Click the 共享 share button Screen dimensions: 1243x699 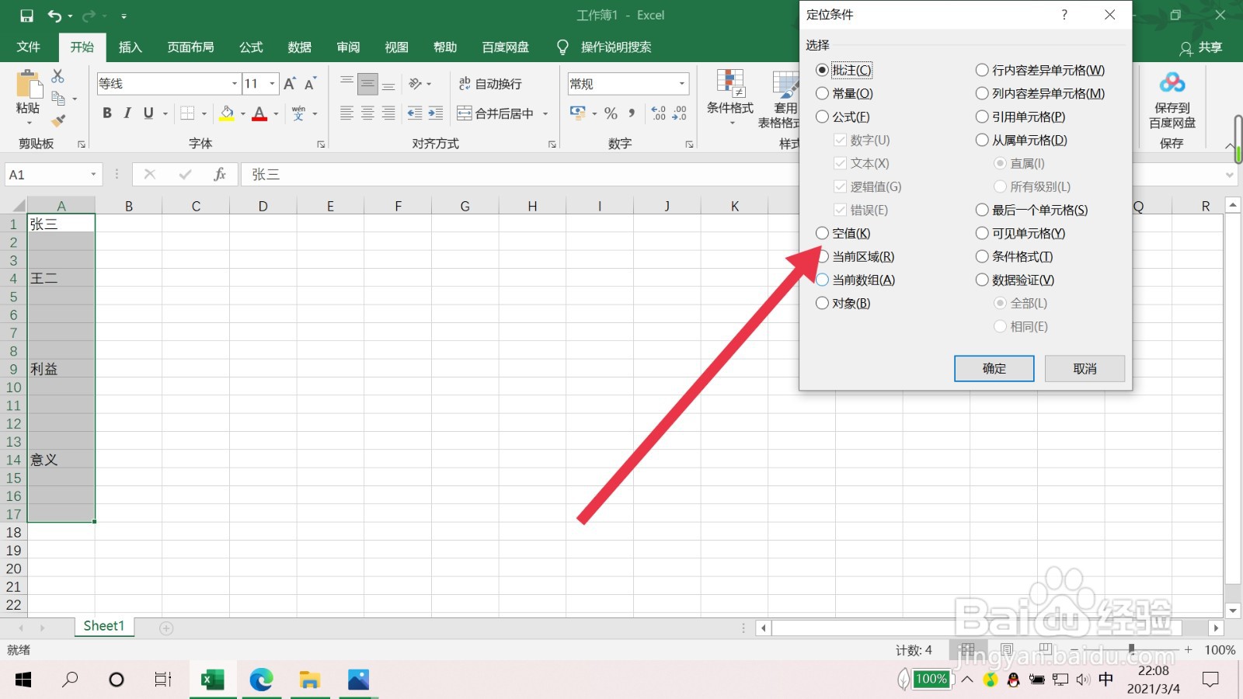[1201, 47]
